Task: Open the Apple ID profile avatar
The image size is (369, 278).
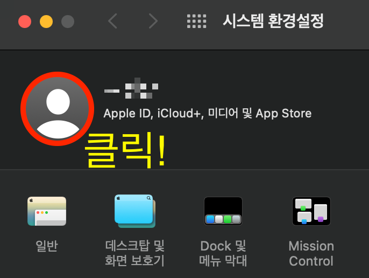Action: coord(57,109)
